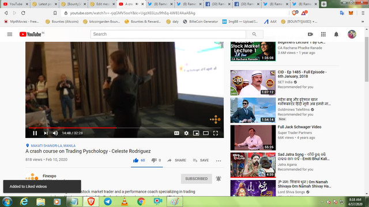
Task: Click in the YouTube search field
Action: 168,34
